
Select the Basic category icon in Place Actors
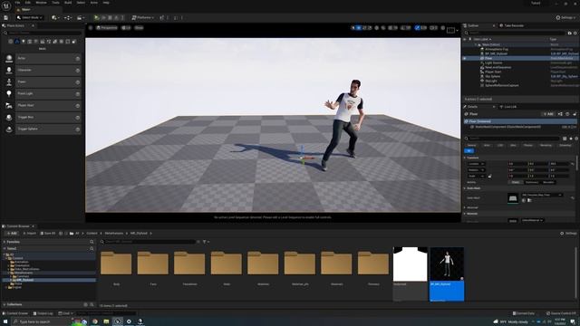point(17,42)
